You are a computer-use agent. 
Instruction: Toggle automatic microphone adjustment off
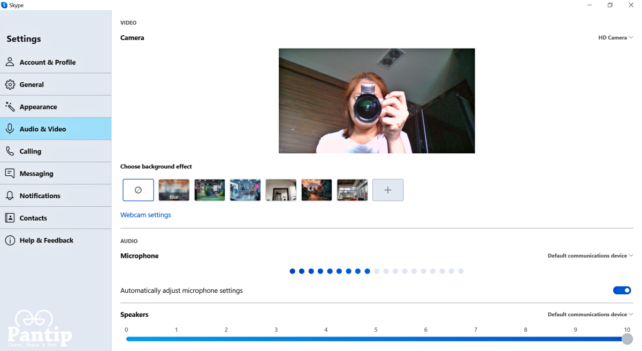coord(622,291)
